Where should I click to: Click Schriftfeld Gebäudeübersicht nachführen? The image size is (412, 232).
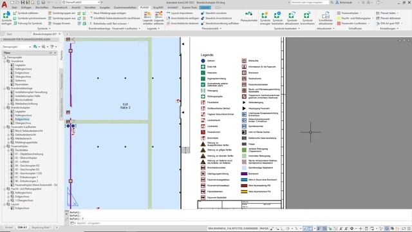[115, 18]
